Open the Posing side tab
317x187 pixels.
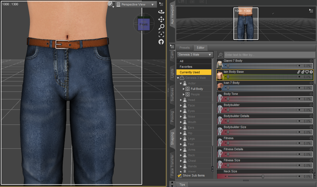pos(172,117)
